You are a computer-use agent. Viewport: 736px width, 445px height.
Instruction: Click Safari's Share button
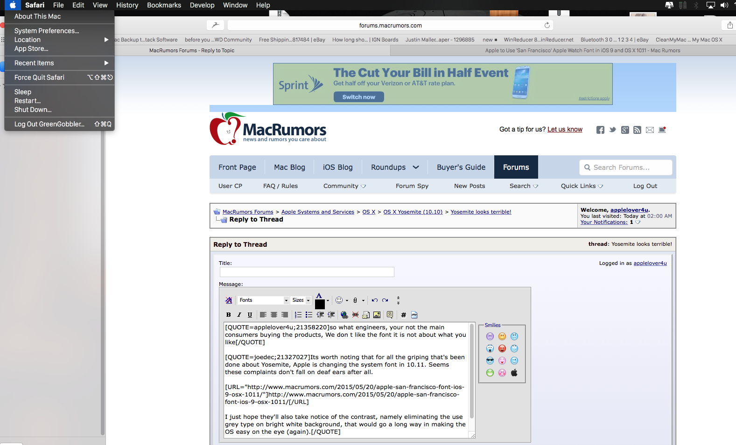pos(730,25)
